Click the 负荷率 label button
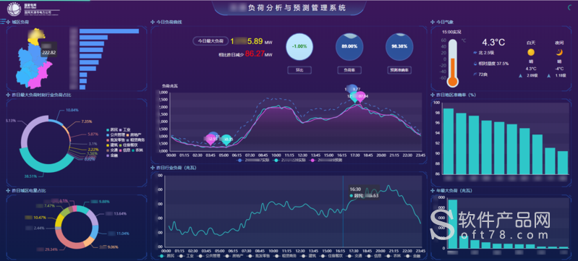578x261 pixels. (349, 70)
